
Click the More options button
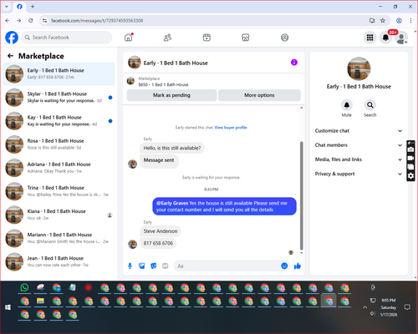(259, 95)
